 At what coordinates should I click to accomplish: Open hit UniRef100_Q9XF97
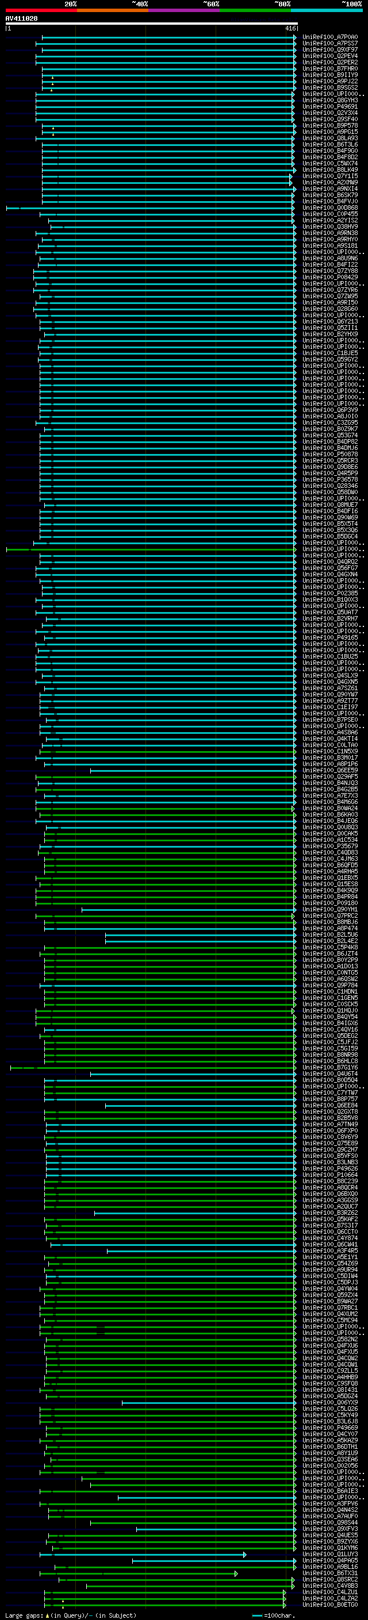click(x=329, y=49)
